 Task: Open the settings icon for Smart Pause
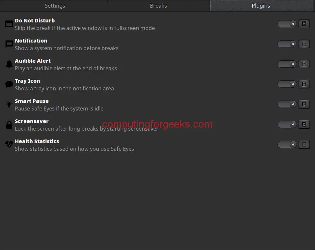pos(304,104)
